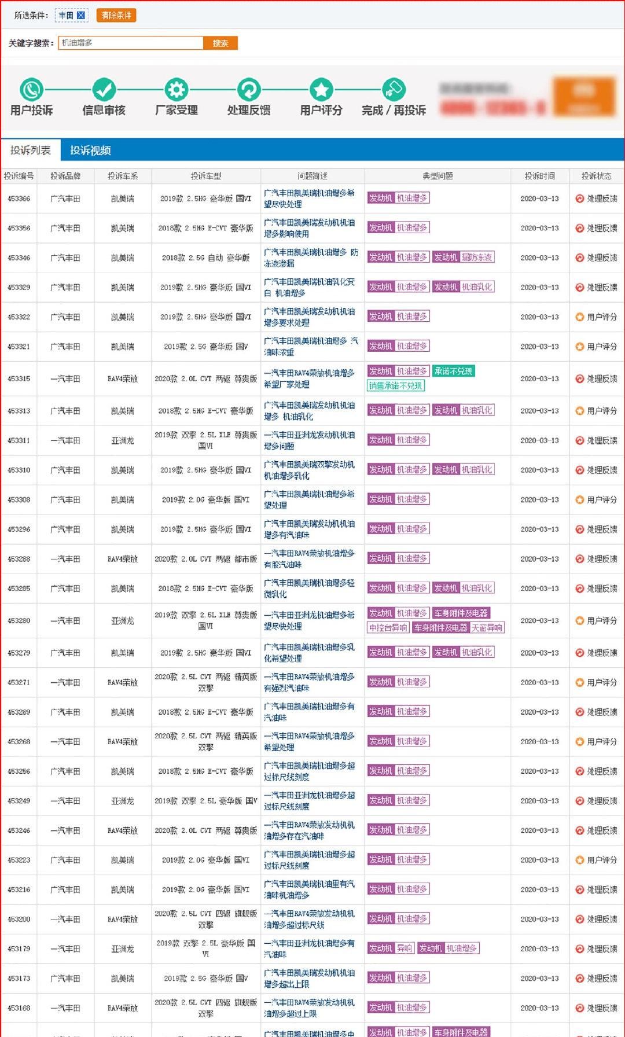Viewport: 625px width, 1037px height.
Task: Click the 清除条件 button
Action: (x=116, y=16)
